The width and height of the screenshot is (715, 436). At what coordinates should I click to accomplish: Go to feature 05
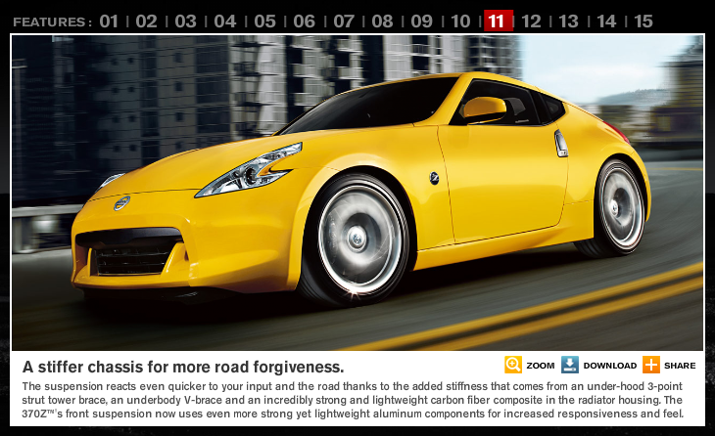point(264,22)
